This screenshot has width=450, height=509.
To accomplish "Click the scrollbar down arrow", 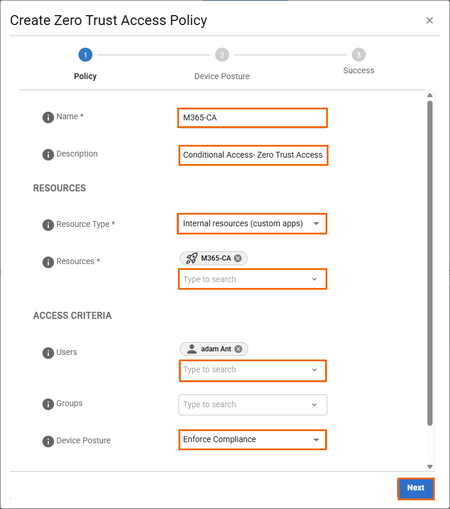I will click(x=430, y=467).
